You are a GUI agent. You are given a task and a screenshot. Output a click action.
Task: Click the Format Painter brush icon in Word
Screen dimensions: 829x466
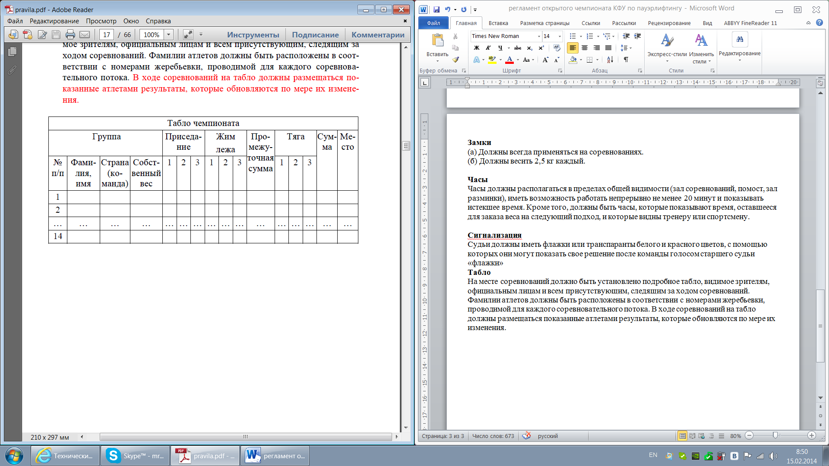pos(456,60)
